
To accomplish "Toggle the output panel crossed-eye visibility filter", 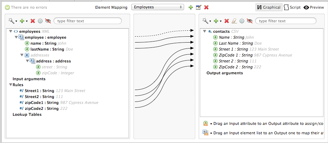I will 250,21.
